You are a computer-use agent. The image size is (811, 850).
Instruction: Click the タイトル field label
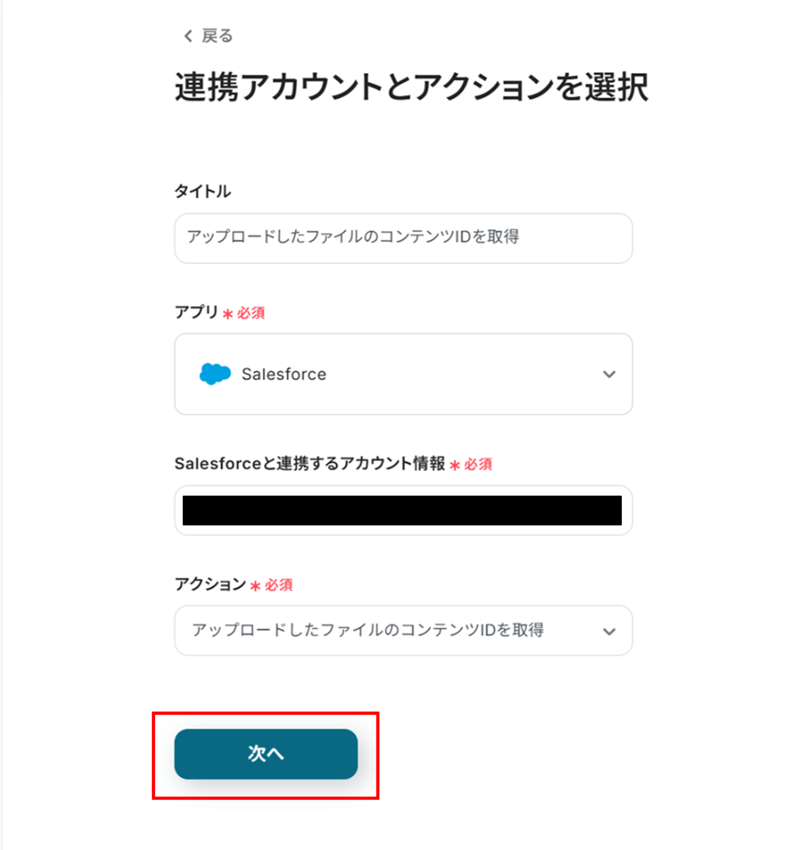(202, 191)
